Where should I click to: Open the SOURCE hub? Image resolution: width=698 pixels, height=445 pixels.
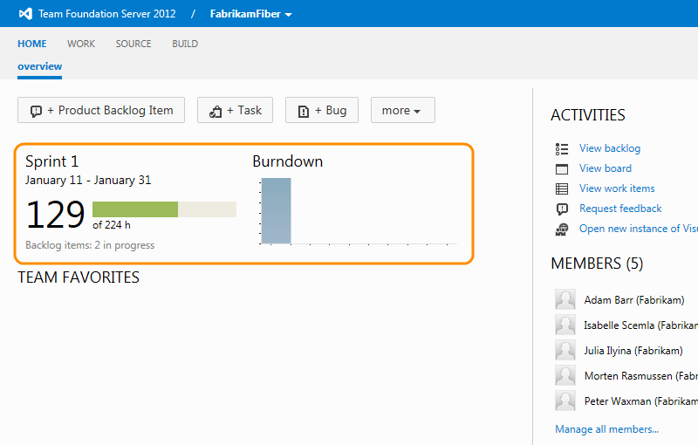point(133,44)
